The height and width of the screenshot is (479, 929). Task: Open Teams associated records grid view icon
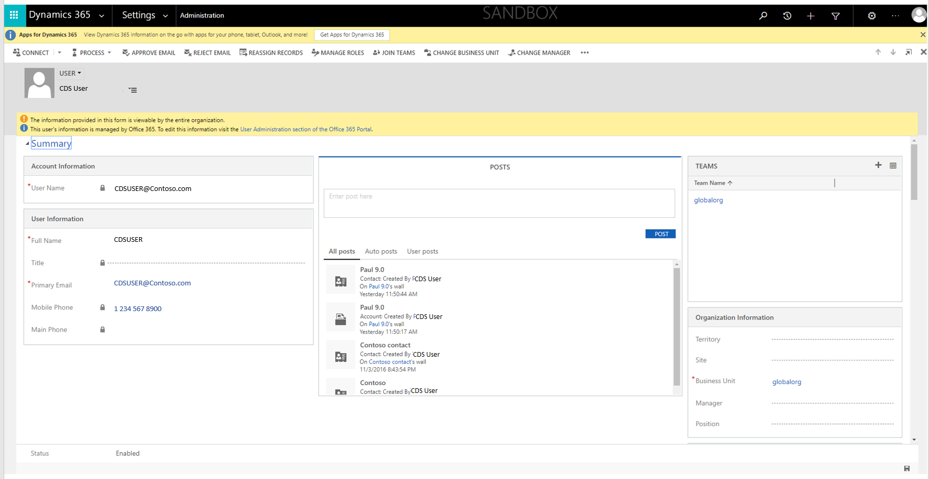pyautogui.click(x=893, y=165)
